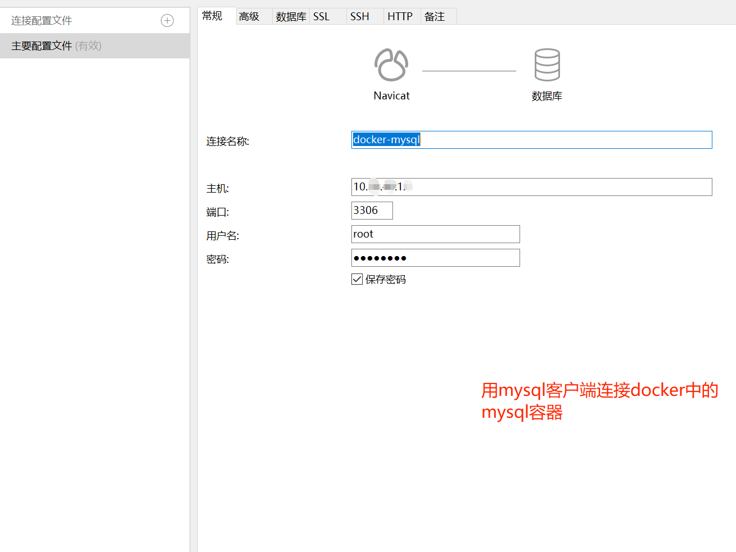Viewport: 736px width, 552px height.
Task: Add a new connection profile with plus icon
Action: (167, 21)
